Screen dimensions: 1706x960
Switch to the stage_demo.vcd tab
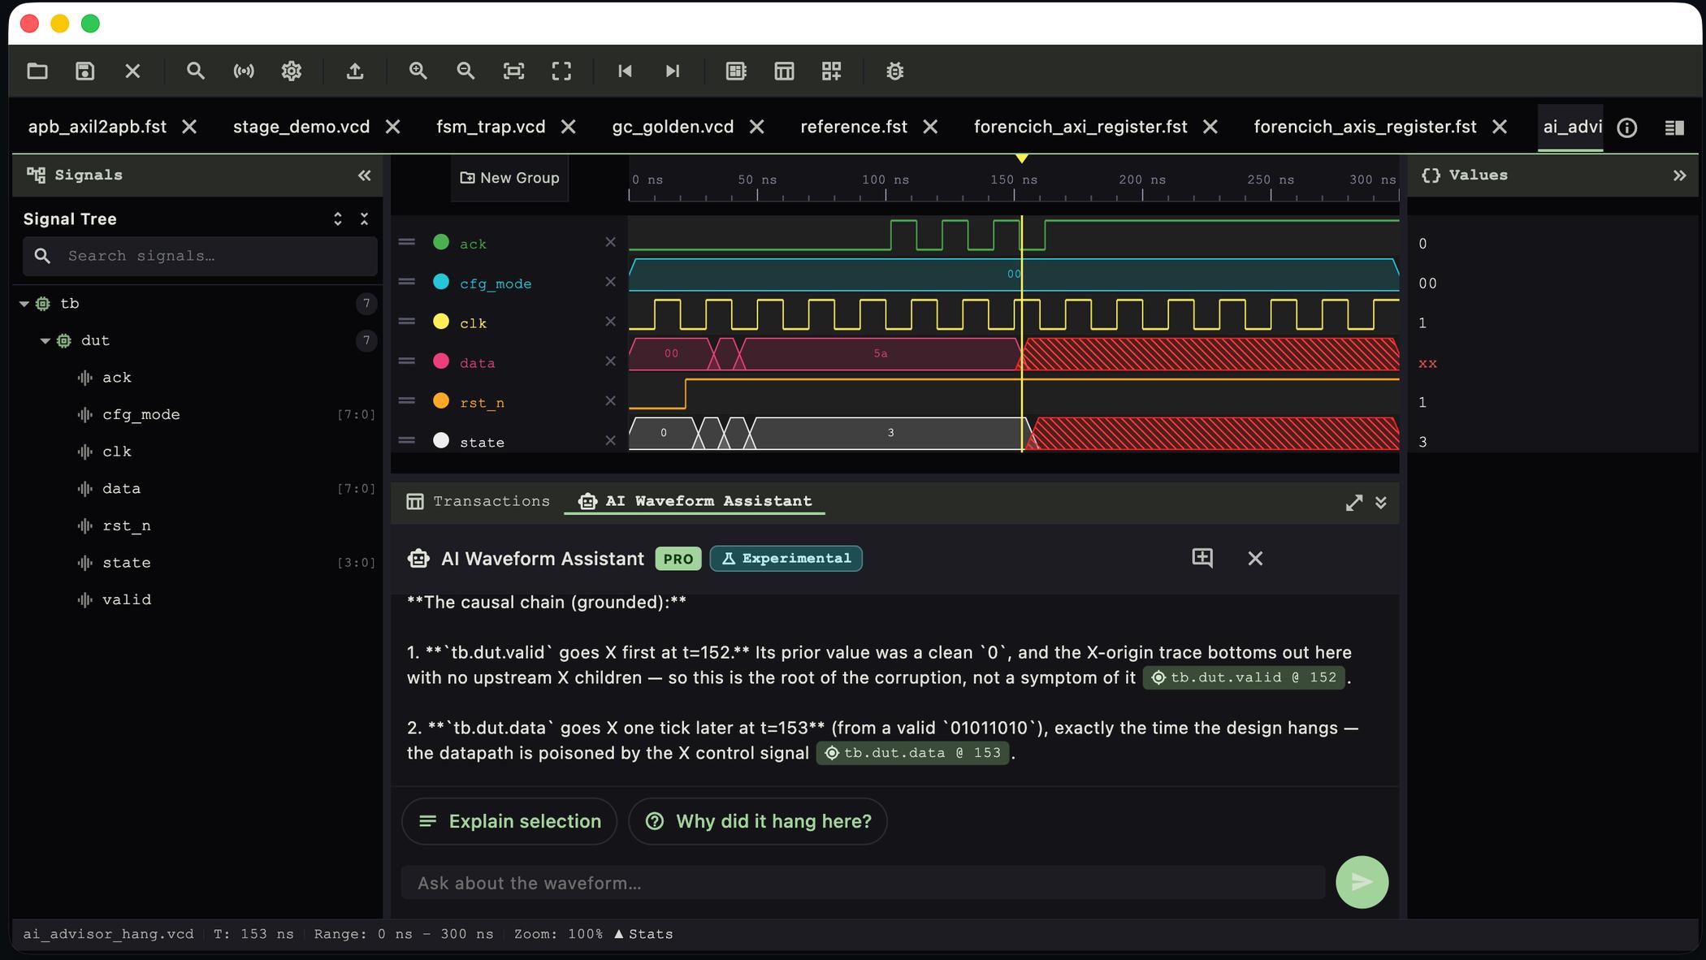click(301, 127)
